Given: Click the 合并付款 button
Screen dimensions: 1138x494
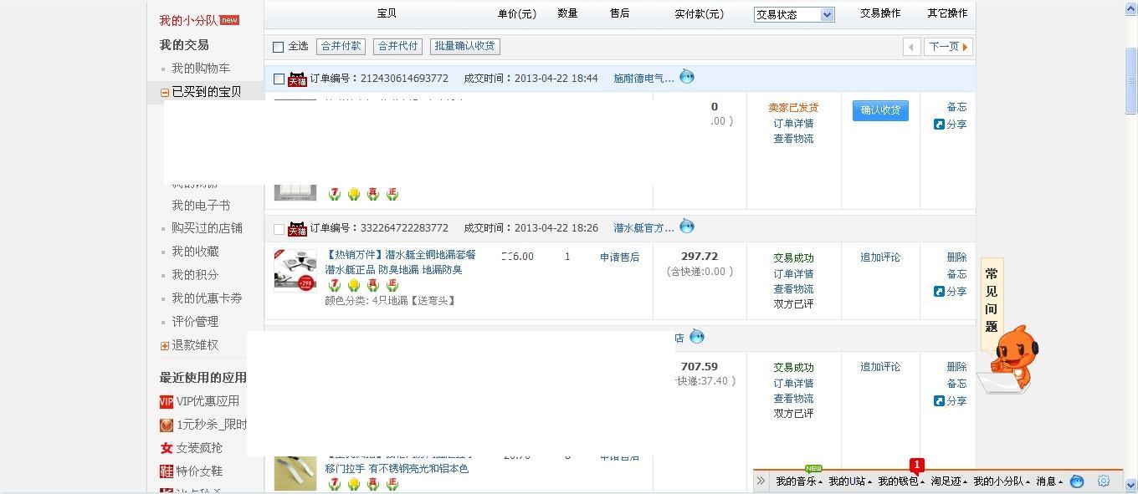Looking at the screenshot, I should 341,47.
